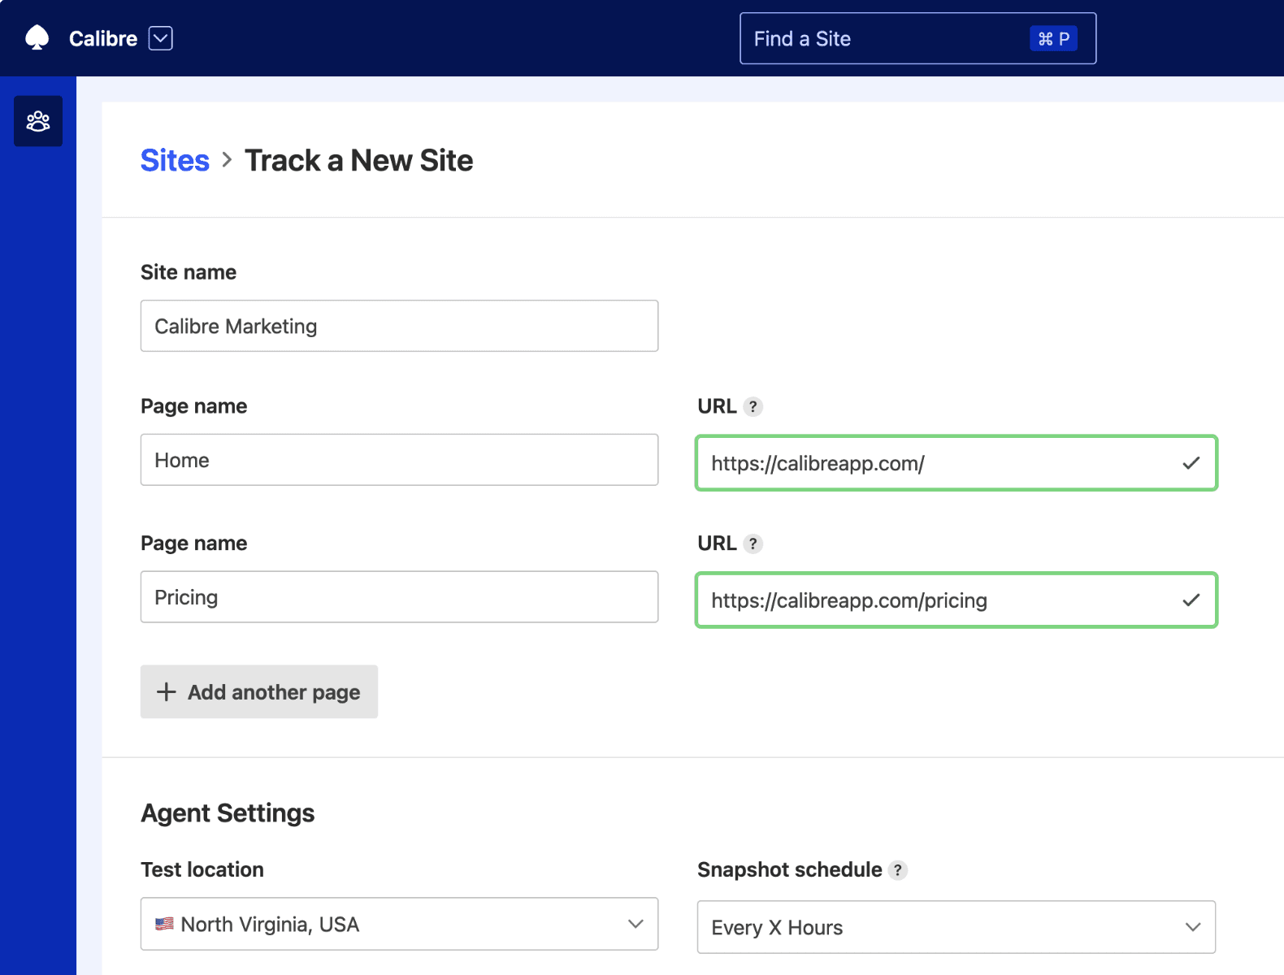This screenshot has height=975, width=1284.
Task: Open the team members sidebar icon
Action: (x=38, y=121)
